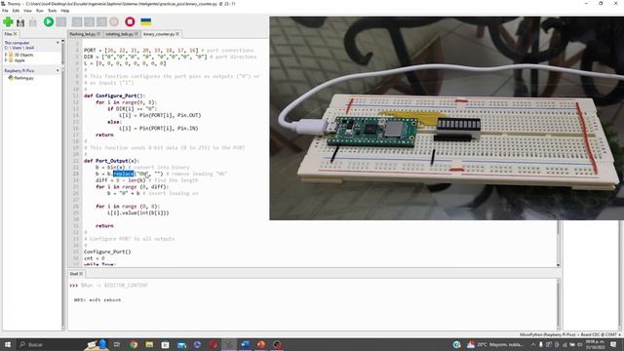Select the Shell tab

pyautogui.click(x=74, y=274)
